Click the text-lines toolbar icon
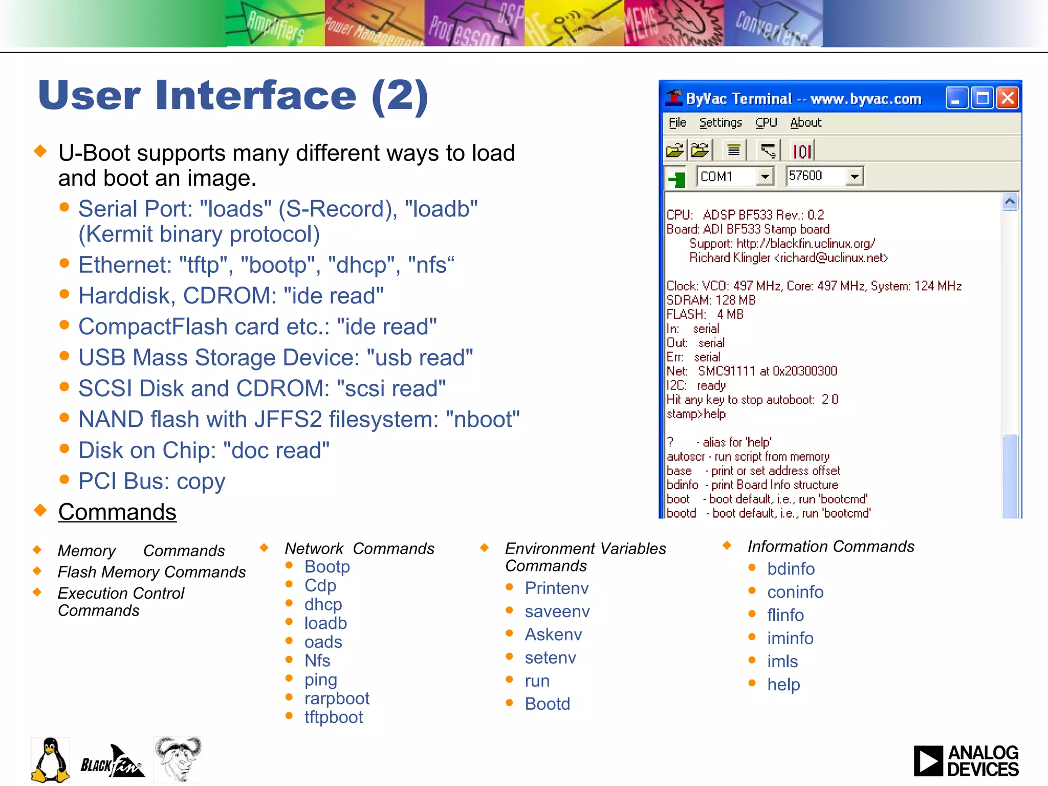 734,151
